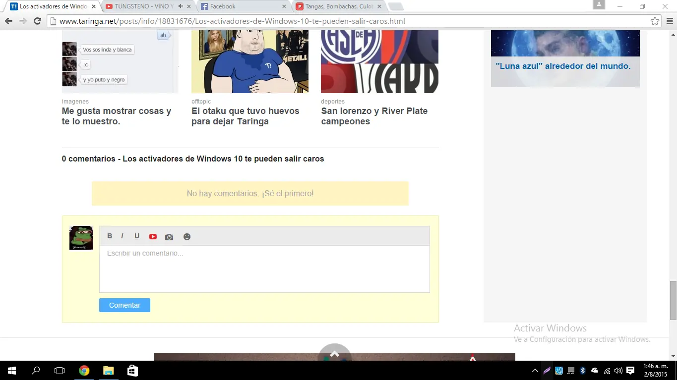Submit comment with the Comentar button
Image resolution: width=677 pixels, height=380 pixels.
coord(124,305)
